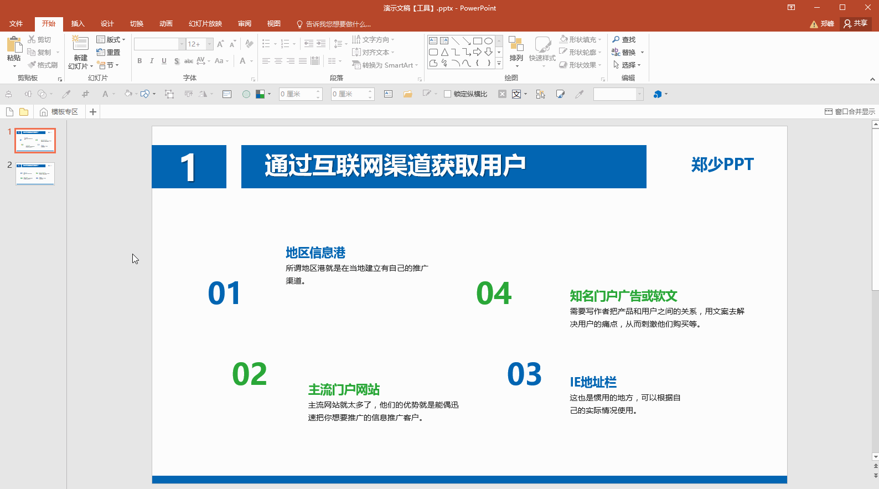Viewport: 879px width, 489px height.
Task: Toggle underline formatting (U)
Action: coord(164,61)
